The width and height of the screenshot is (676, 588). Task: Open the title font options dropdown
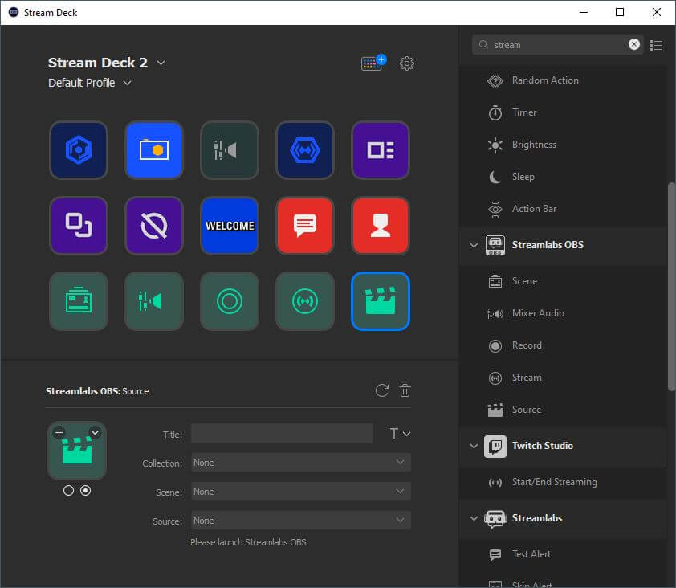pyautogui.click(x=400, y=434)
